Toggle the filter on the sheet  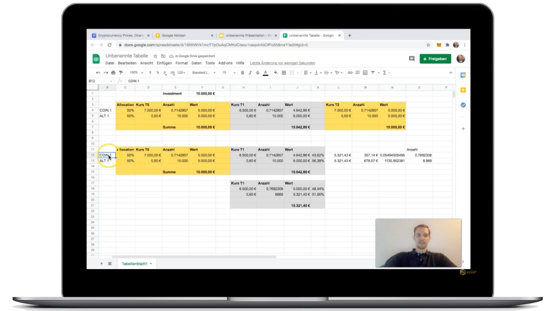pos(374,73)
